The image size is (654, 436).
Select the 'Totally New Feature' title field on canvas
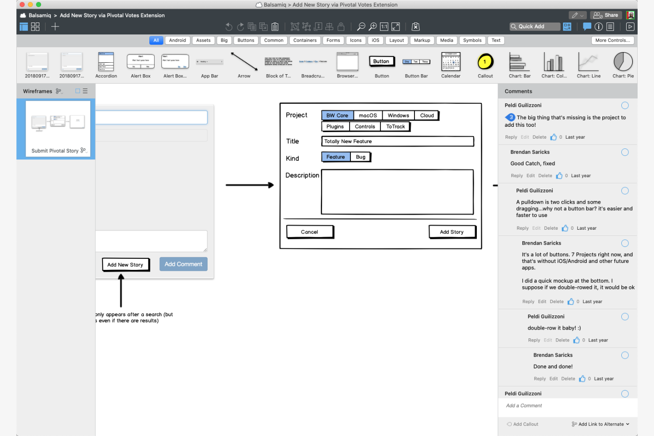tap(398, 141)
